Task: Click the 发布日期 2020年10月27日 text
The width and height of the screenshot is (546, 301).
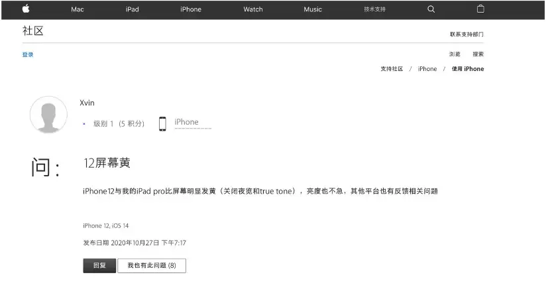Action: click(x=135, y=243)
